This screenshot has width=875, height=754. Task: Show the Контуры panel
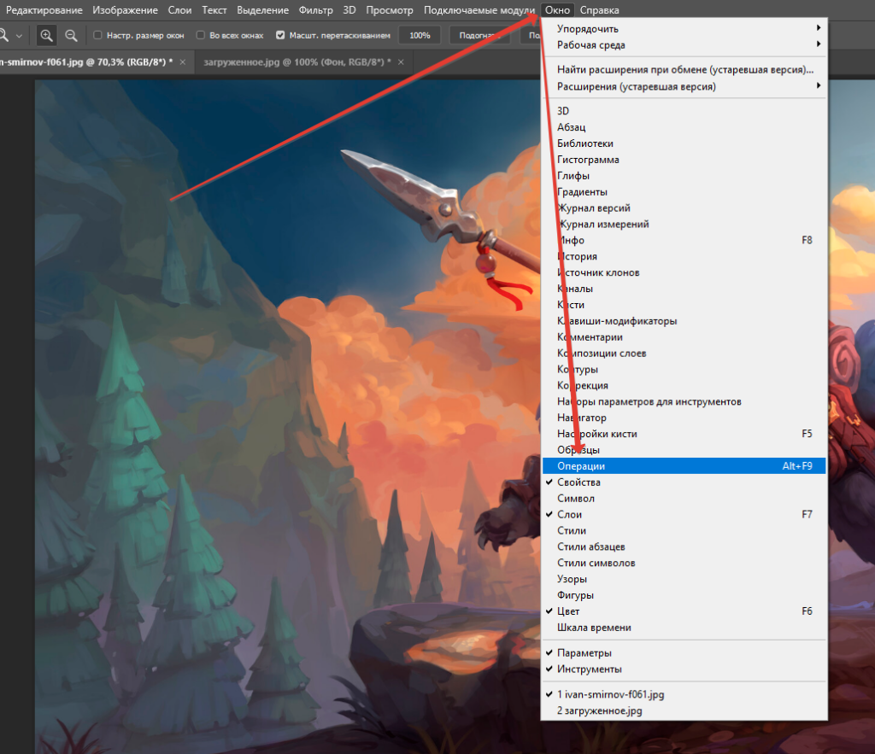pos(684,369)
